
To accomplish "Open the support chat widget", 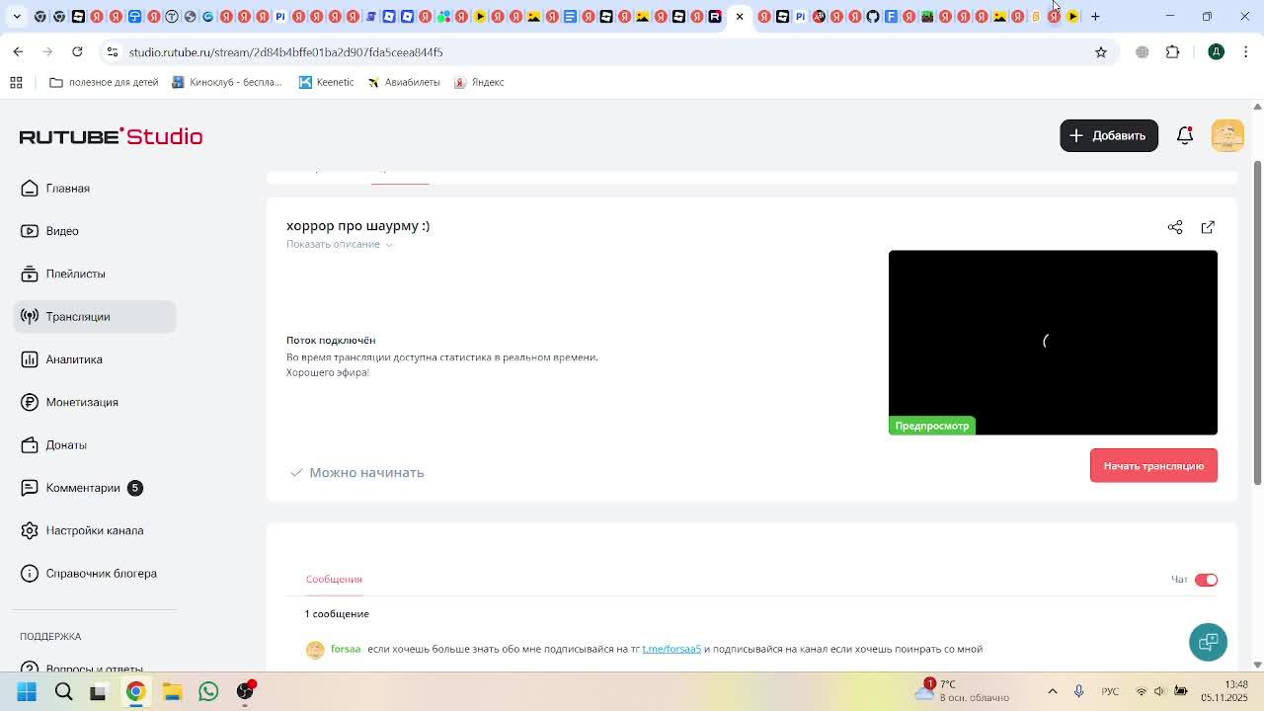I will coord(1208,642).
